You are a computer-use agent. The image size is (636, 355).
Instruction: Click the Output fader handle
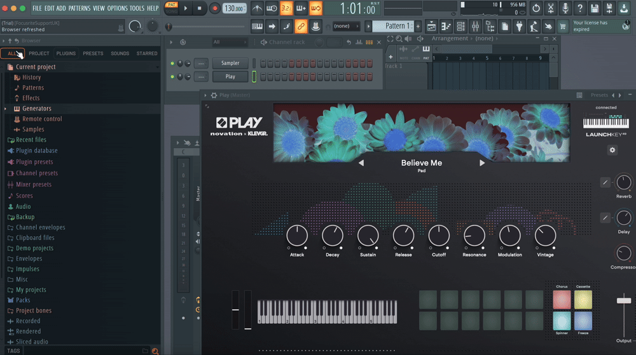point(623,301)
